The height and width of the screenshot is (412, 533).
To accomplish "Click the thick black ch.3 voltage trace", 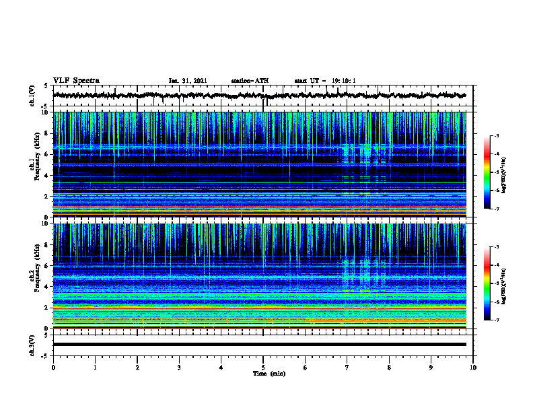I will click(x=259, y=345).
